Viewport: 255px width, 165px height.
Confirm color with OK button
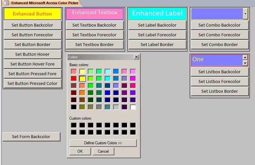pyautogui.click(x=80, y=151)
